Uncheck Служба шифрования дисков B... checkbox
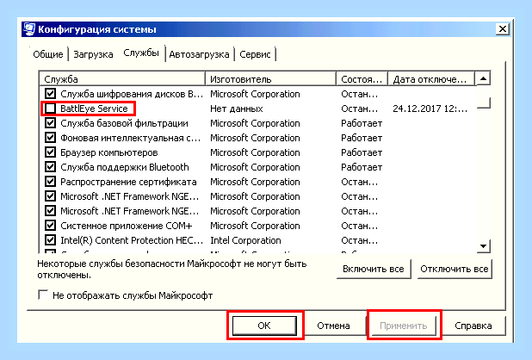Screen dimensions: 532x360 pyautogui.click(x=50, y=93)
